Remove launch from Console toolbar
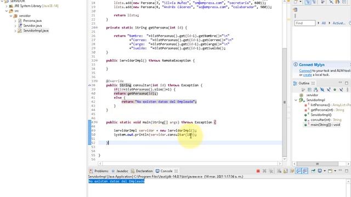 264,171
